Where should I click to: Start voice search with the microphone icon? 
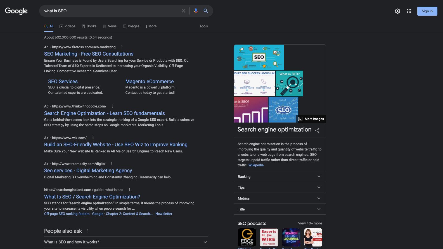pos(196,11)
